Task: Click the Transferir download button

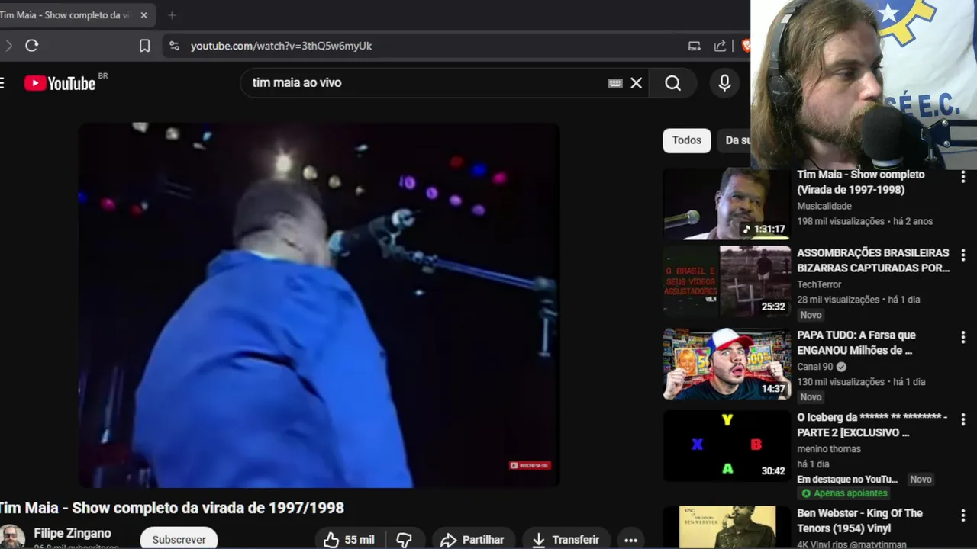Action: tap(566, 540)
